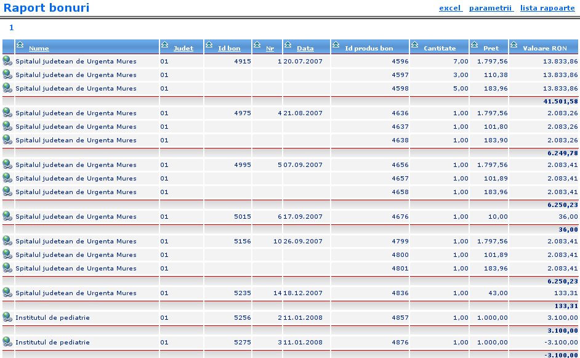The height and width of the screenshot is (358, 580).
Task: Select the subtotal value 41.501,58
Action: (x=560, y=101)
